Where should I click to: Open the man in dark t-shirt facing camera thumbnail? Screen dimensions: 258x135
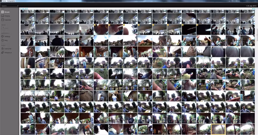point(130,118)
